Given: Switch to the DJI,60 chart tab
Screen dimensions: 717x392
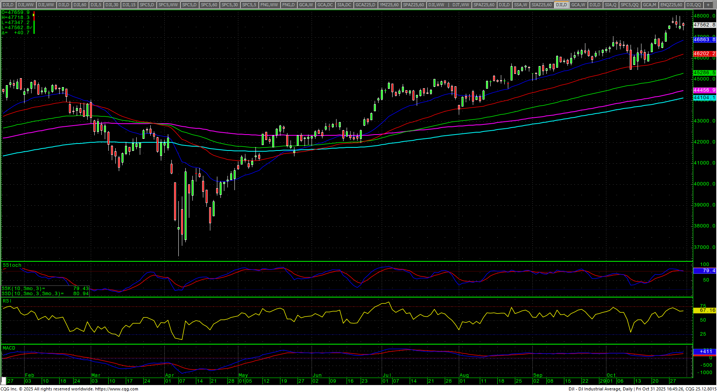Looking at the screenshot, I should (x=80, y=5).
